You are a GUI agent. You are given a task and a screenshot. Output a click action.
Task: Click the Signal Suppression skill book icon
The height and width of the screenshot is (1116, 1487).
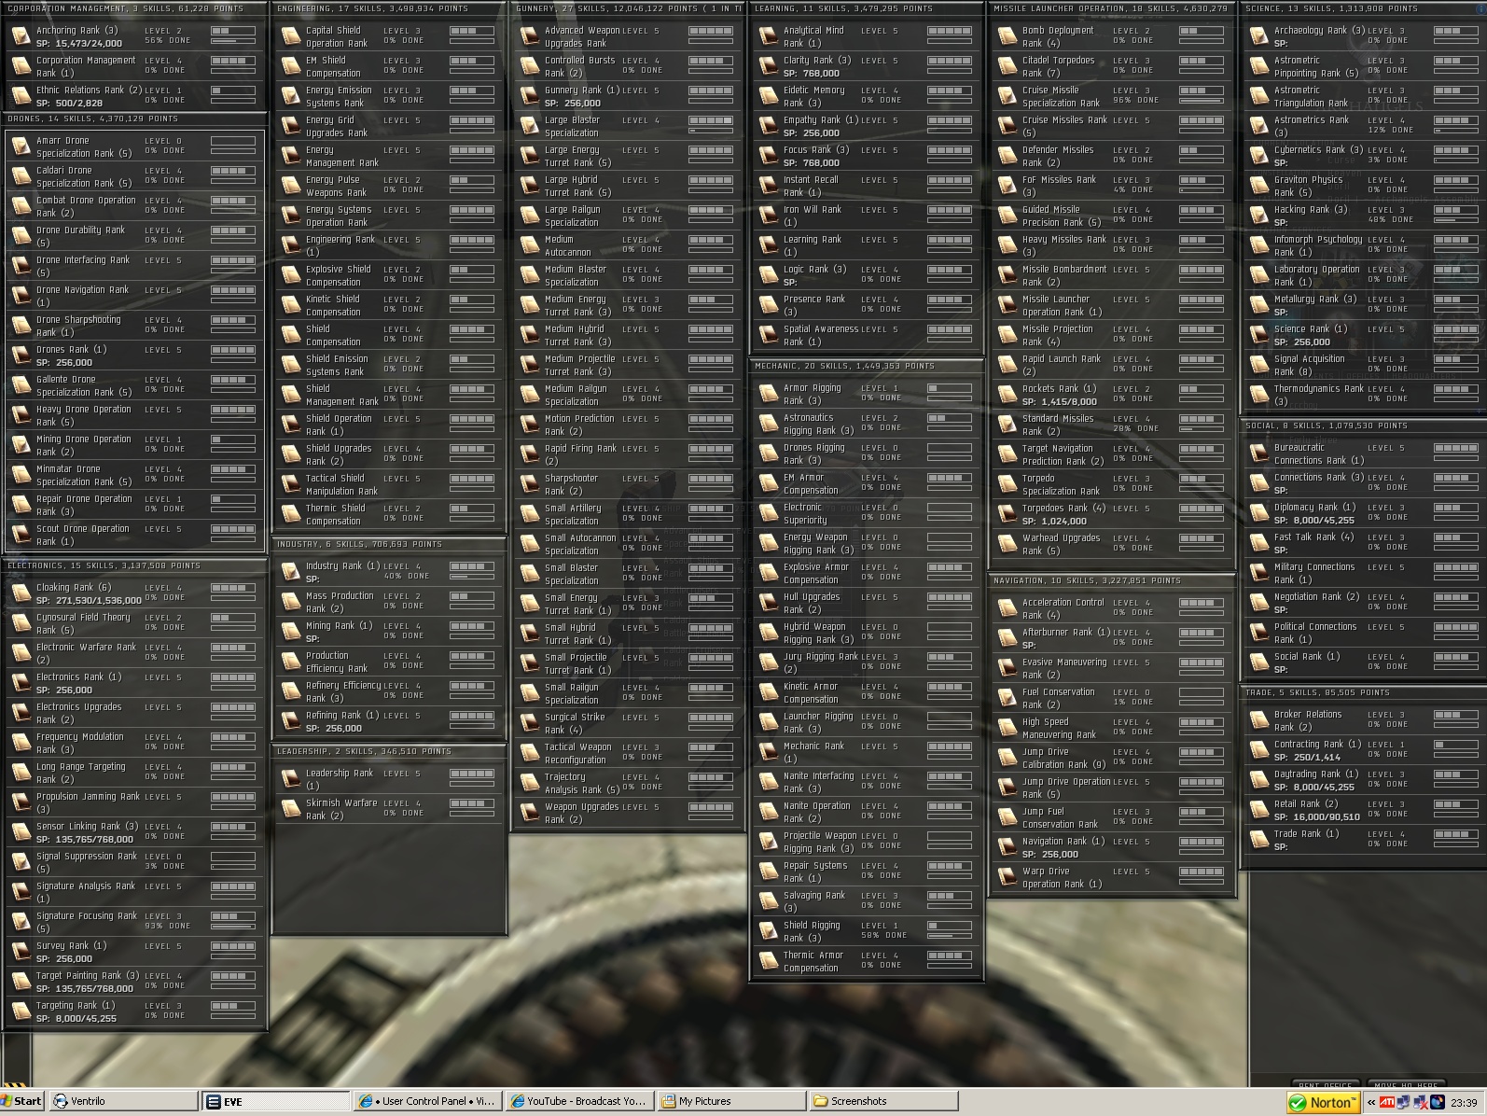tap(21, 862)
